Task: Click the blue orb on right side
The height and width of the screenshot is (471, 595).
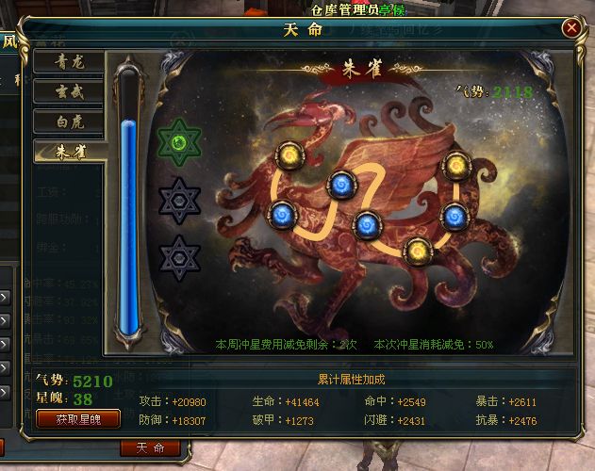Action: pos(455,217)
